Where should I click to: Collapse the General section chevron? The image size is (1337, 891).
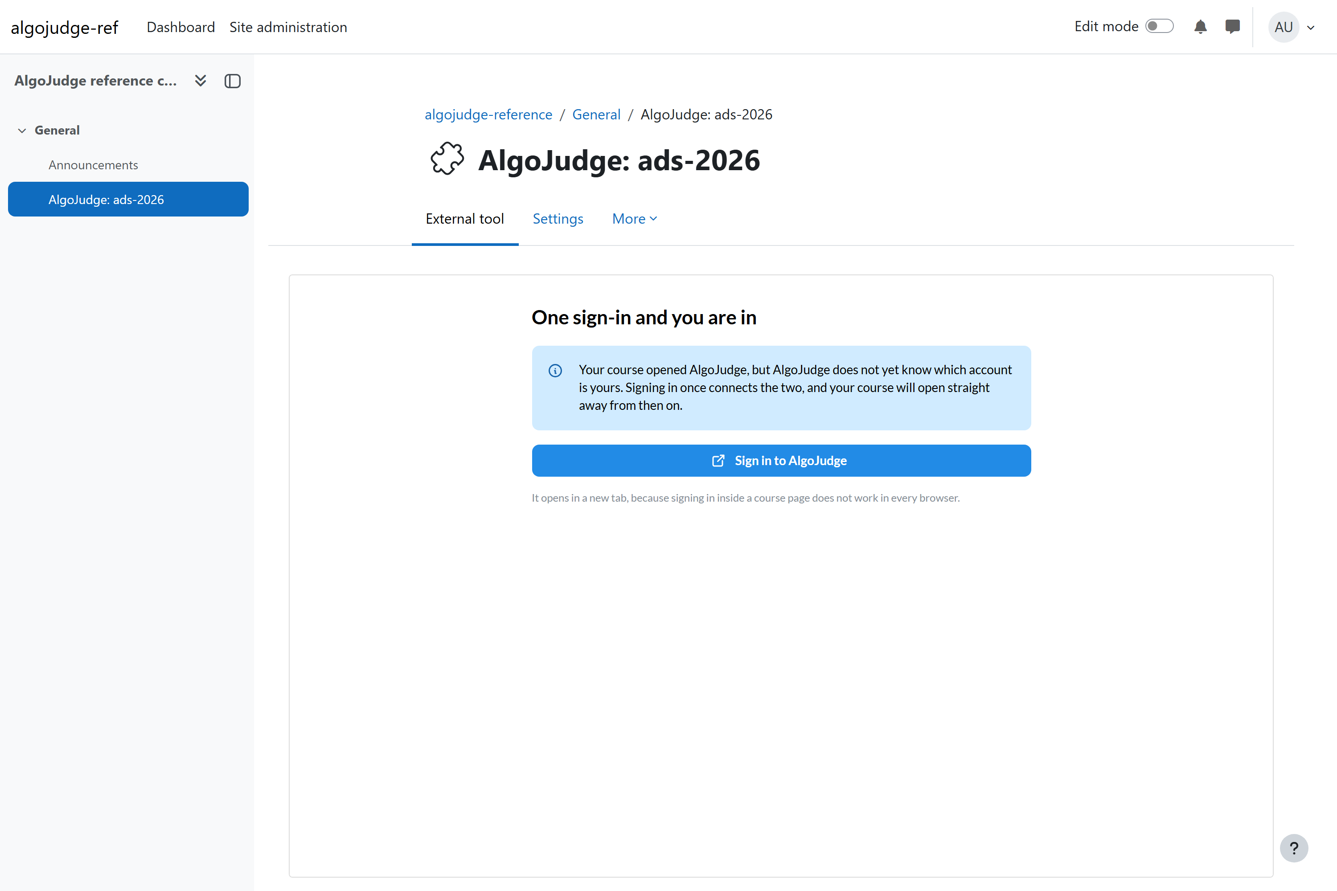point(21,131)
